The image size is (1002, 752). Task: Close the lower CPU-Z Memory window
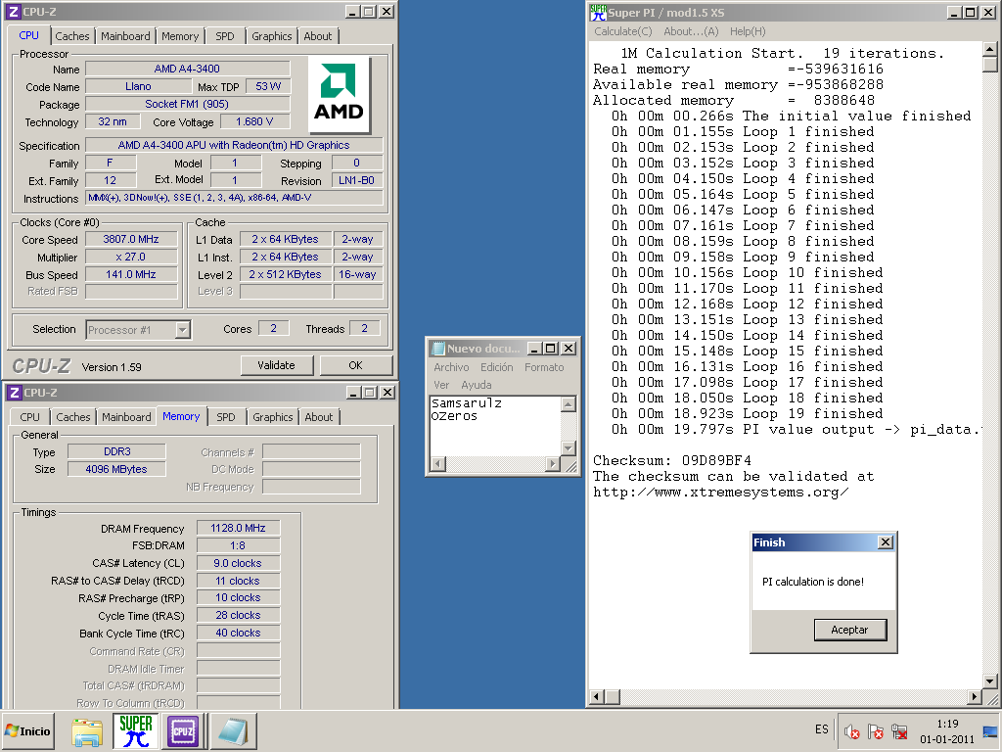point(387,392)
